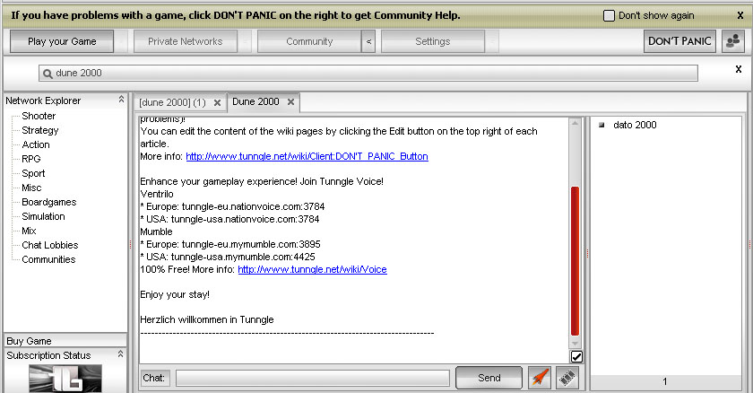Screen dimensions: 753x393
Task: Click the user count 1 below member list
Action: click(664, 382)
